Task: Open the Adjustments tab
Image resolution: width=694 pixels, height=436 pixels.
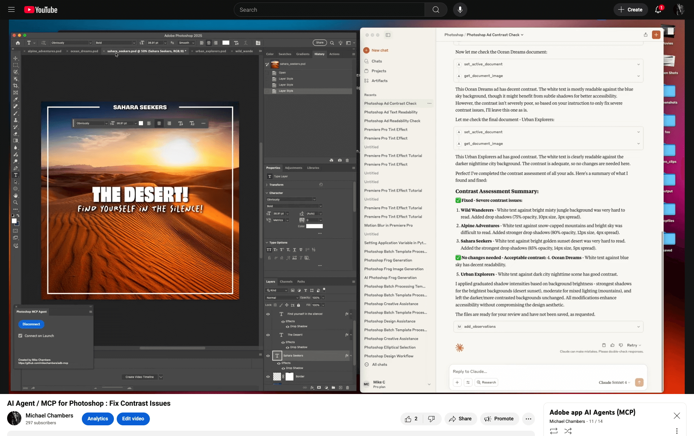Action: point(293,168)
